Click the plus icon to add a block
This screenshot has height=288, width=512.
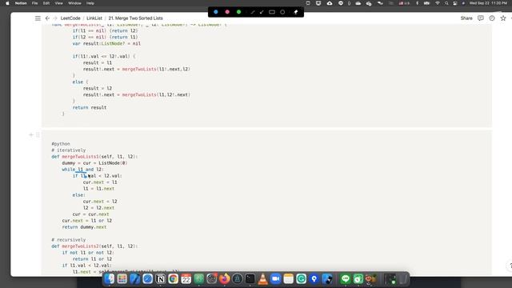tap(31, 135)
